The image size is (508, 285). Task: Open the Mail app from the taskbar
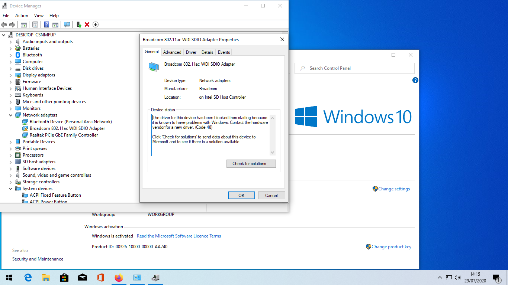pyautogui.click(x=82, y=278)
